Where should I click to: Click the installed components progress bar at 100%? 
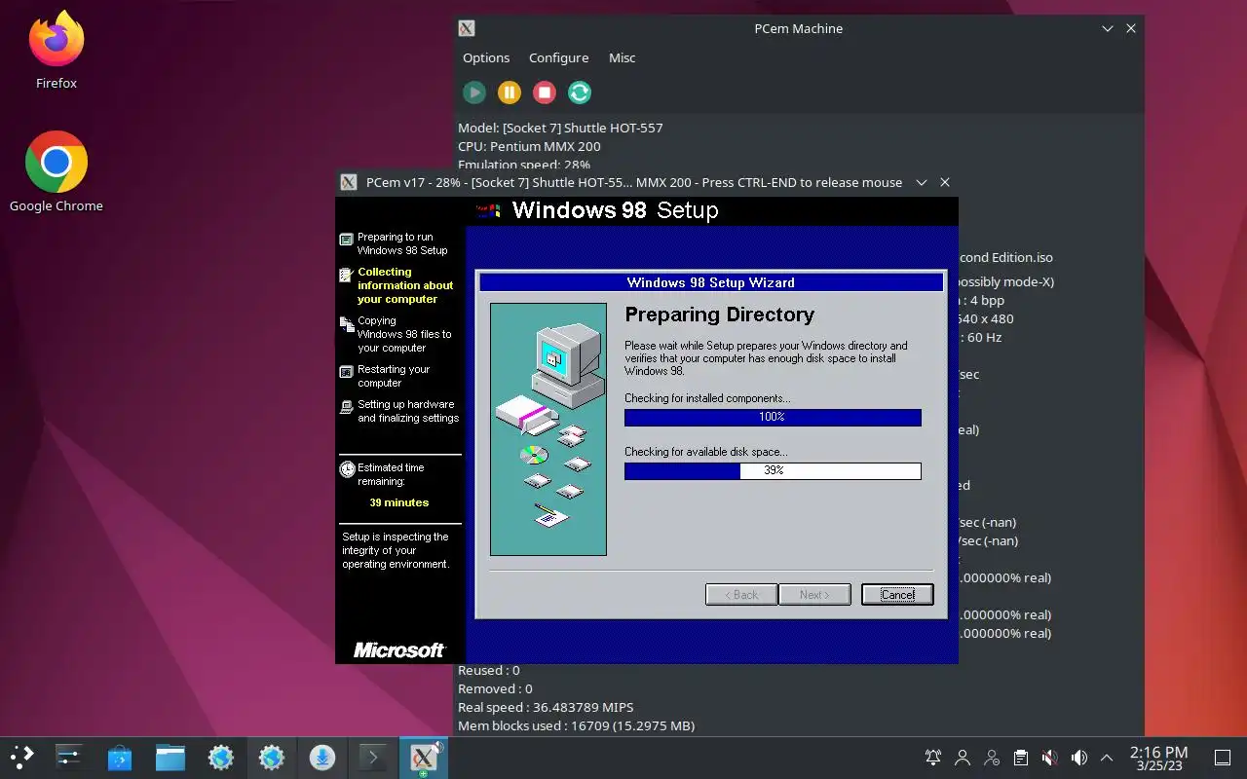point(773,417)
